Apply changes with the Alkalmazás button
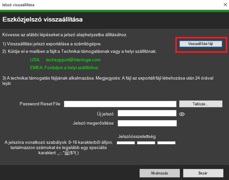The image size is (229, 180). pyautogui.click(x=160, y=173)
